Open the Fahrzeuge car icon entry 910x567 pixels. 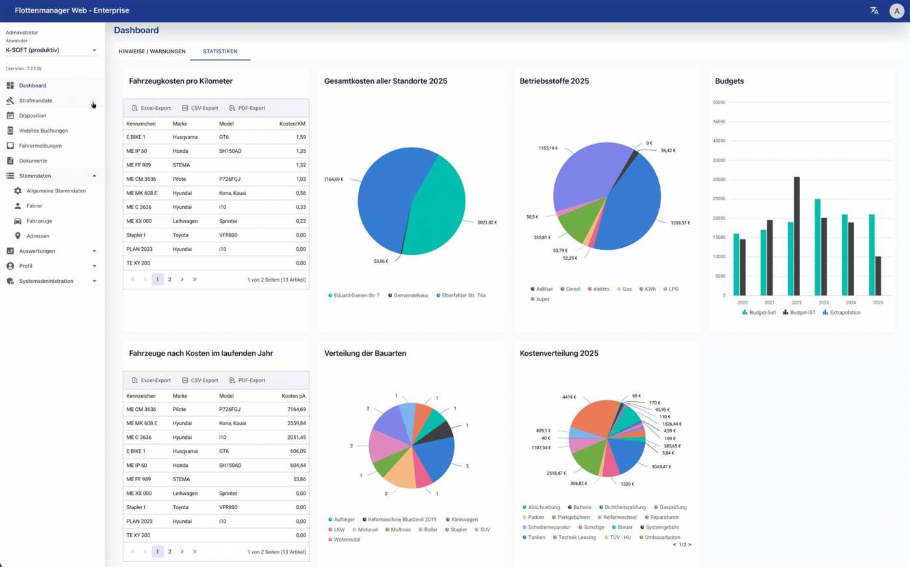pyautogui.click(x=18, y=221)
